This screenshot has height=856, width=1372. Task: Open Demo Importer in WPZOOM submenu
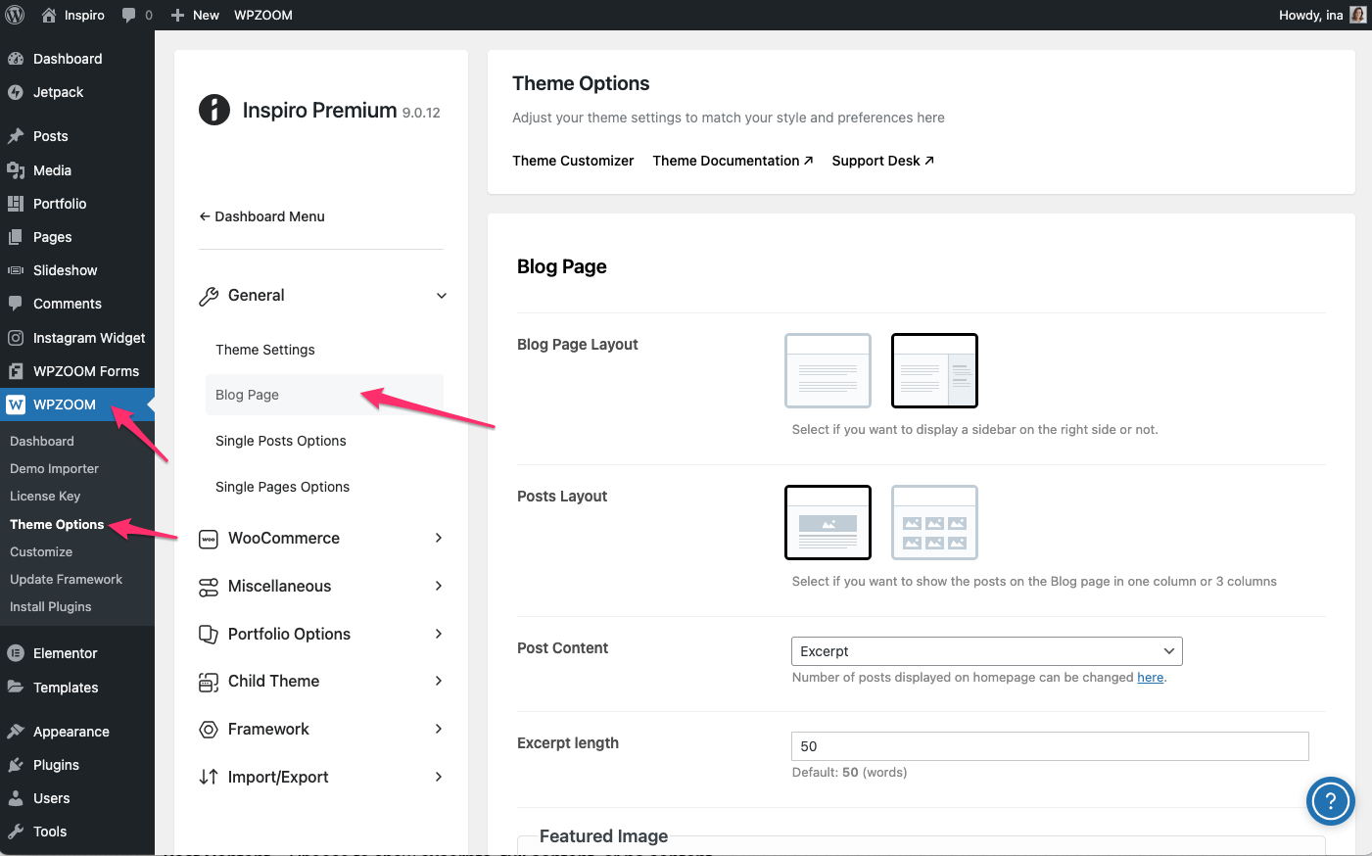pos(54,469)
